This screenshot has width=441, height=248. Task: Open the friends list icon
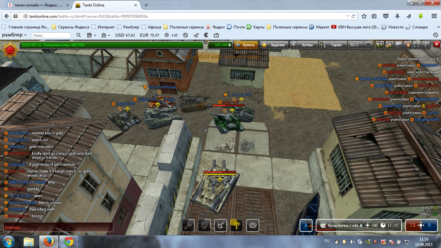[x=380, y=45]
